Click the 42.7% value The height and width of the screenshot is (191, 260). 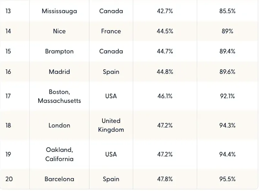[x=165, y=11]
